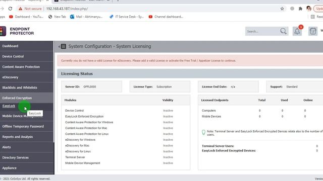Open the Directory Services menu
The image size is (323, 181).
tap(27, 157)
